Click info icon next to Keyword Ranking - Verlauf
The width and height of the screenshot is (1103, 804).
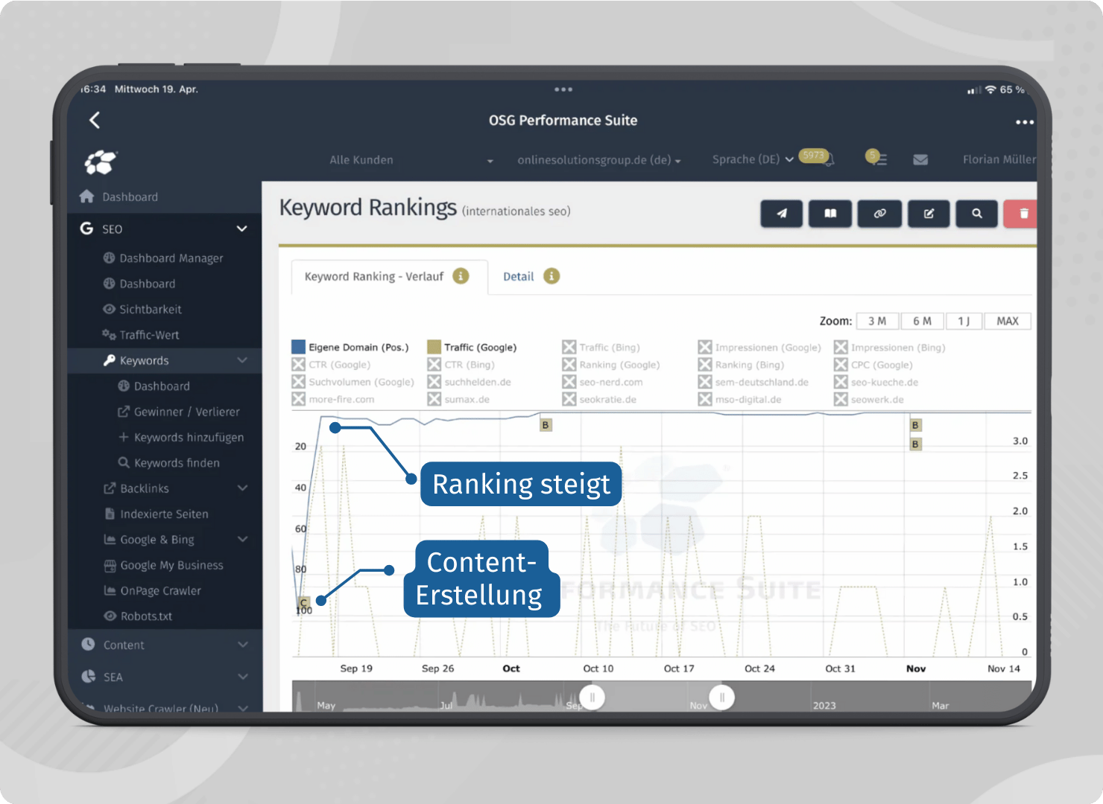461,276
